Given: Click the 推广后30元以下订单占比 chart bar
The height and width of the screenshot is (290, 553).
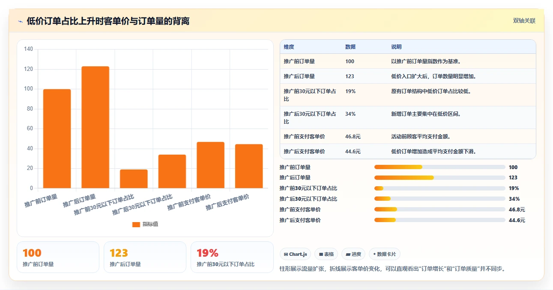Looking at the screenshot, I should click(x=172, y=171).
